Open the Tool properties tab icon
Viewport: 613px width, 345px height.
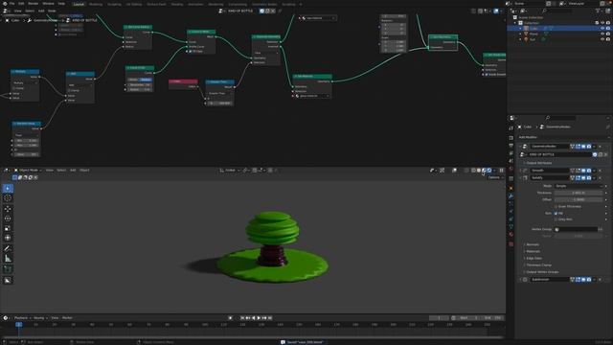tap(511, 127)
